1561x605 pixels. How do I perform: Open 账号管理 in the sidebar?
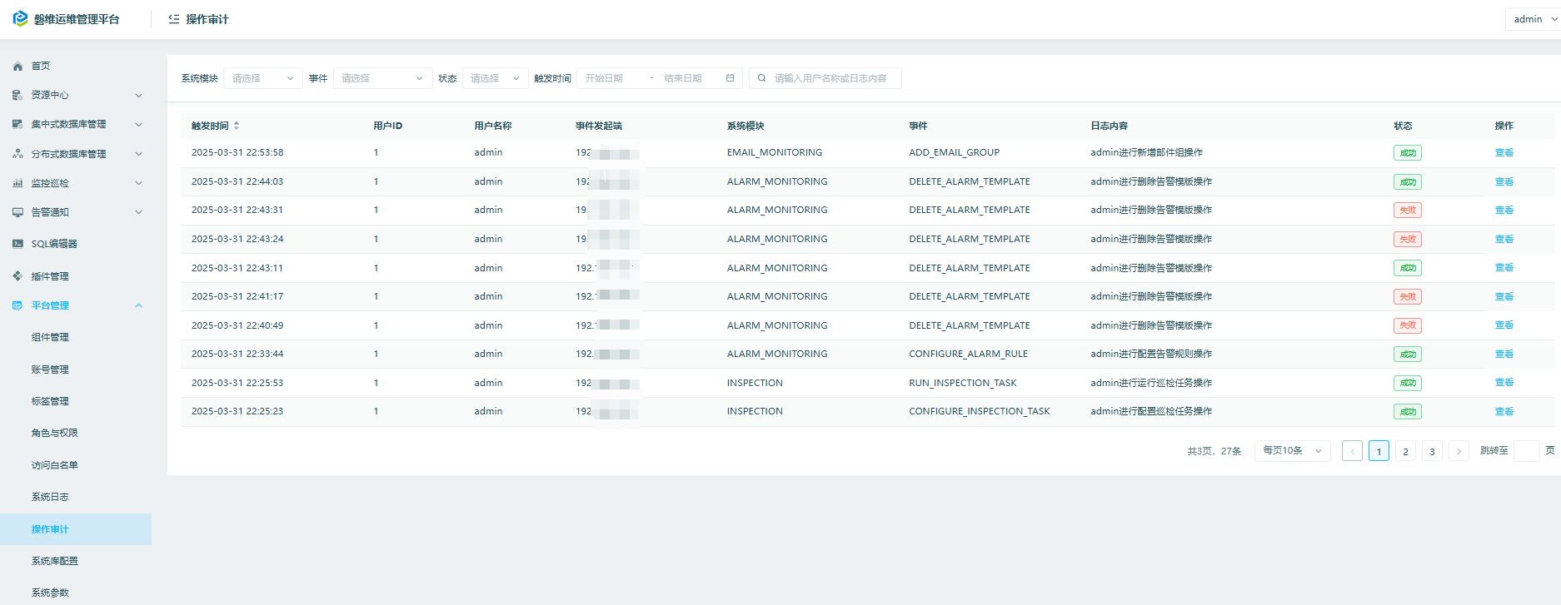[50, 369]
